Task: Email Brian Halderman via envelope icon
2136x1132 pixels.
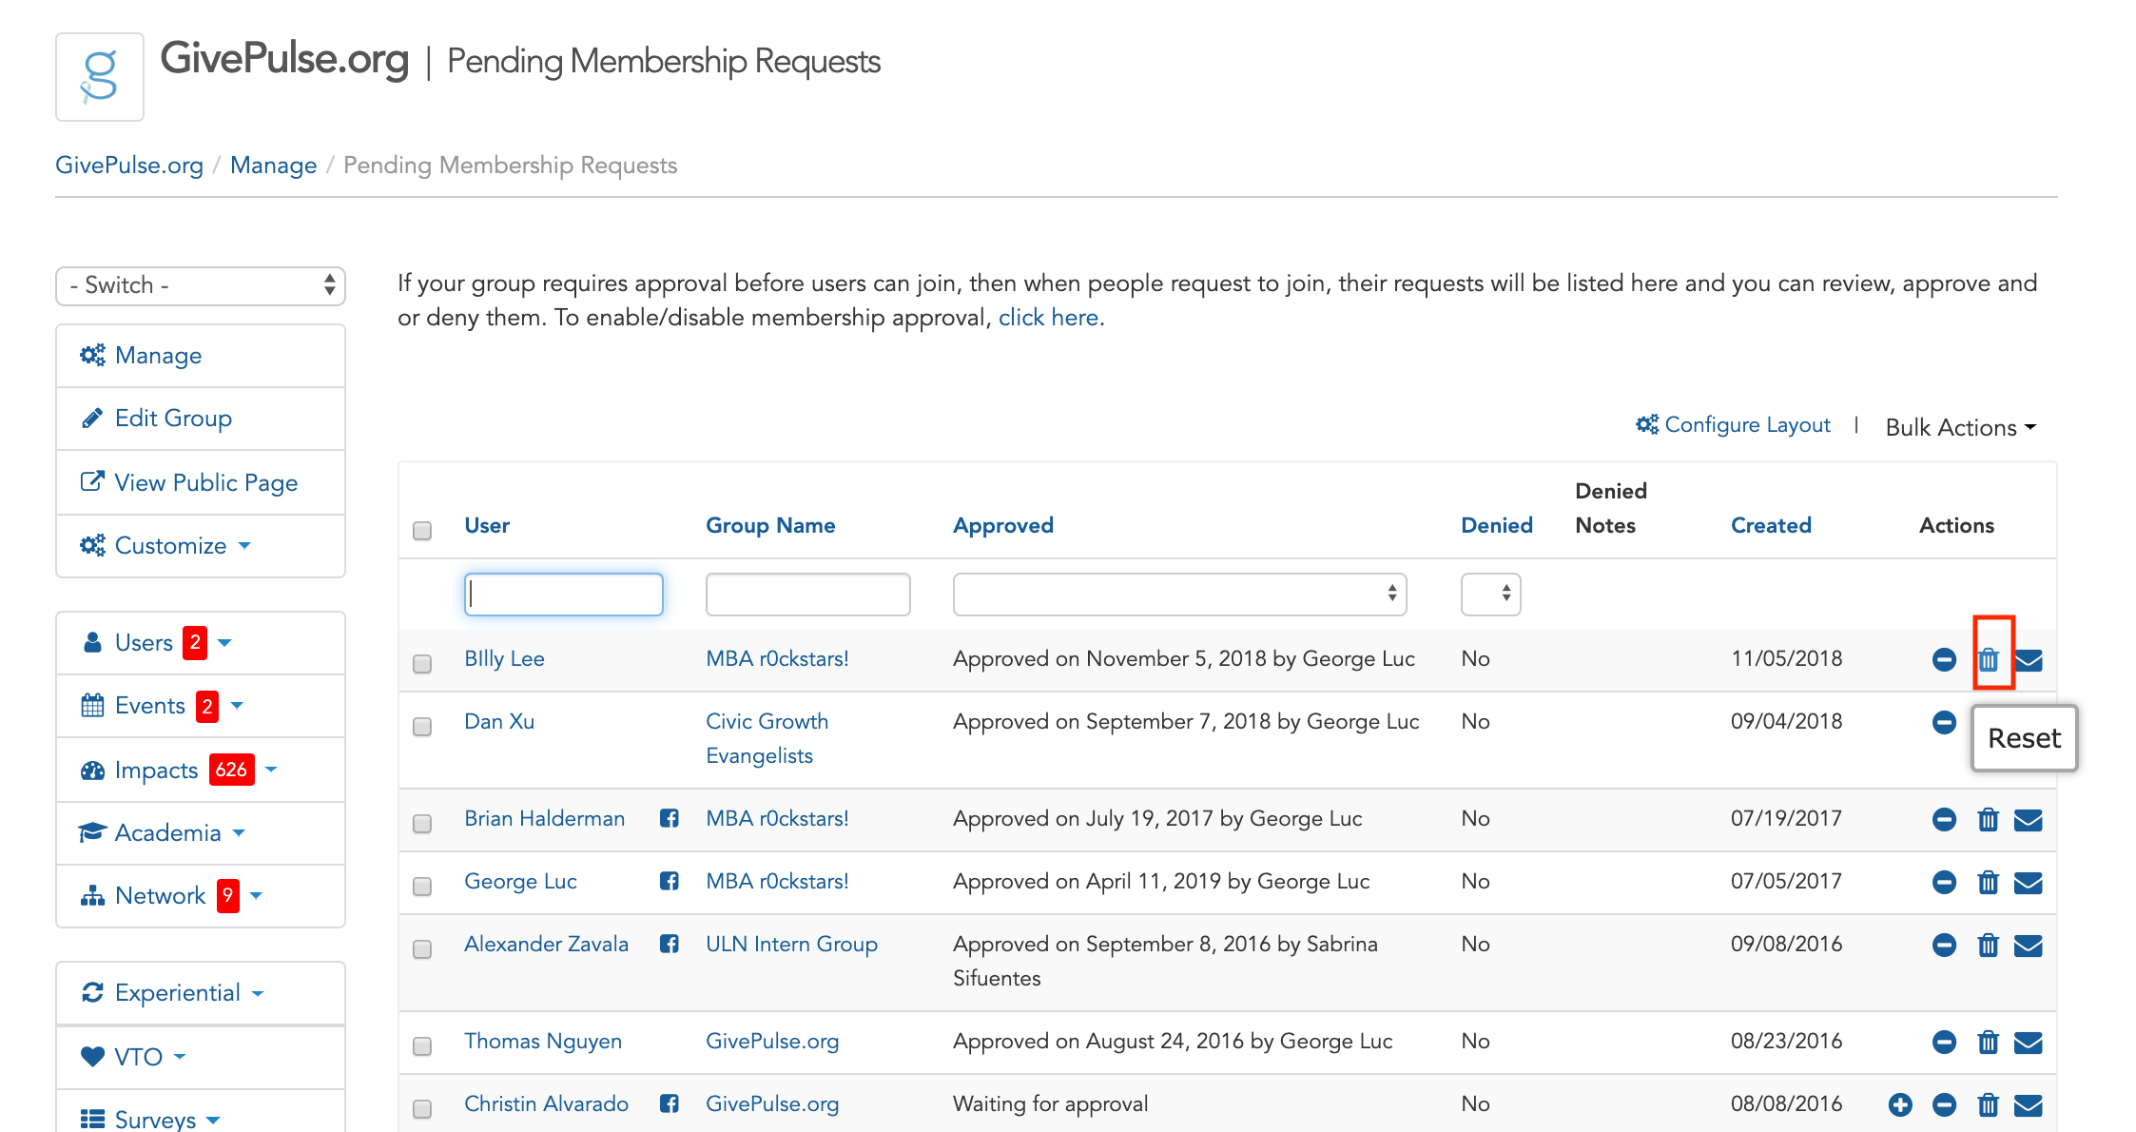Action: [2029, 819]
